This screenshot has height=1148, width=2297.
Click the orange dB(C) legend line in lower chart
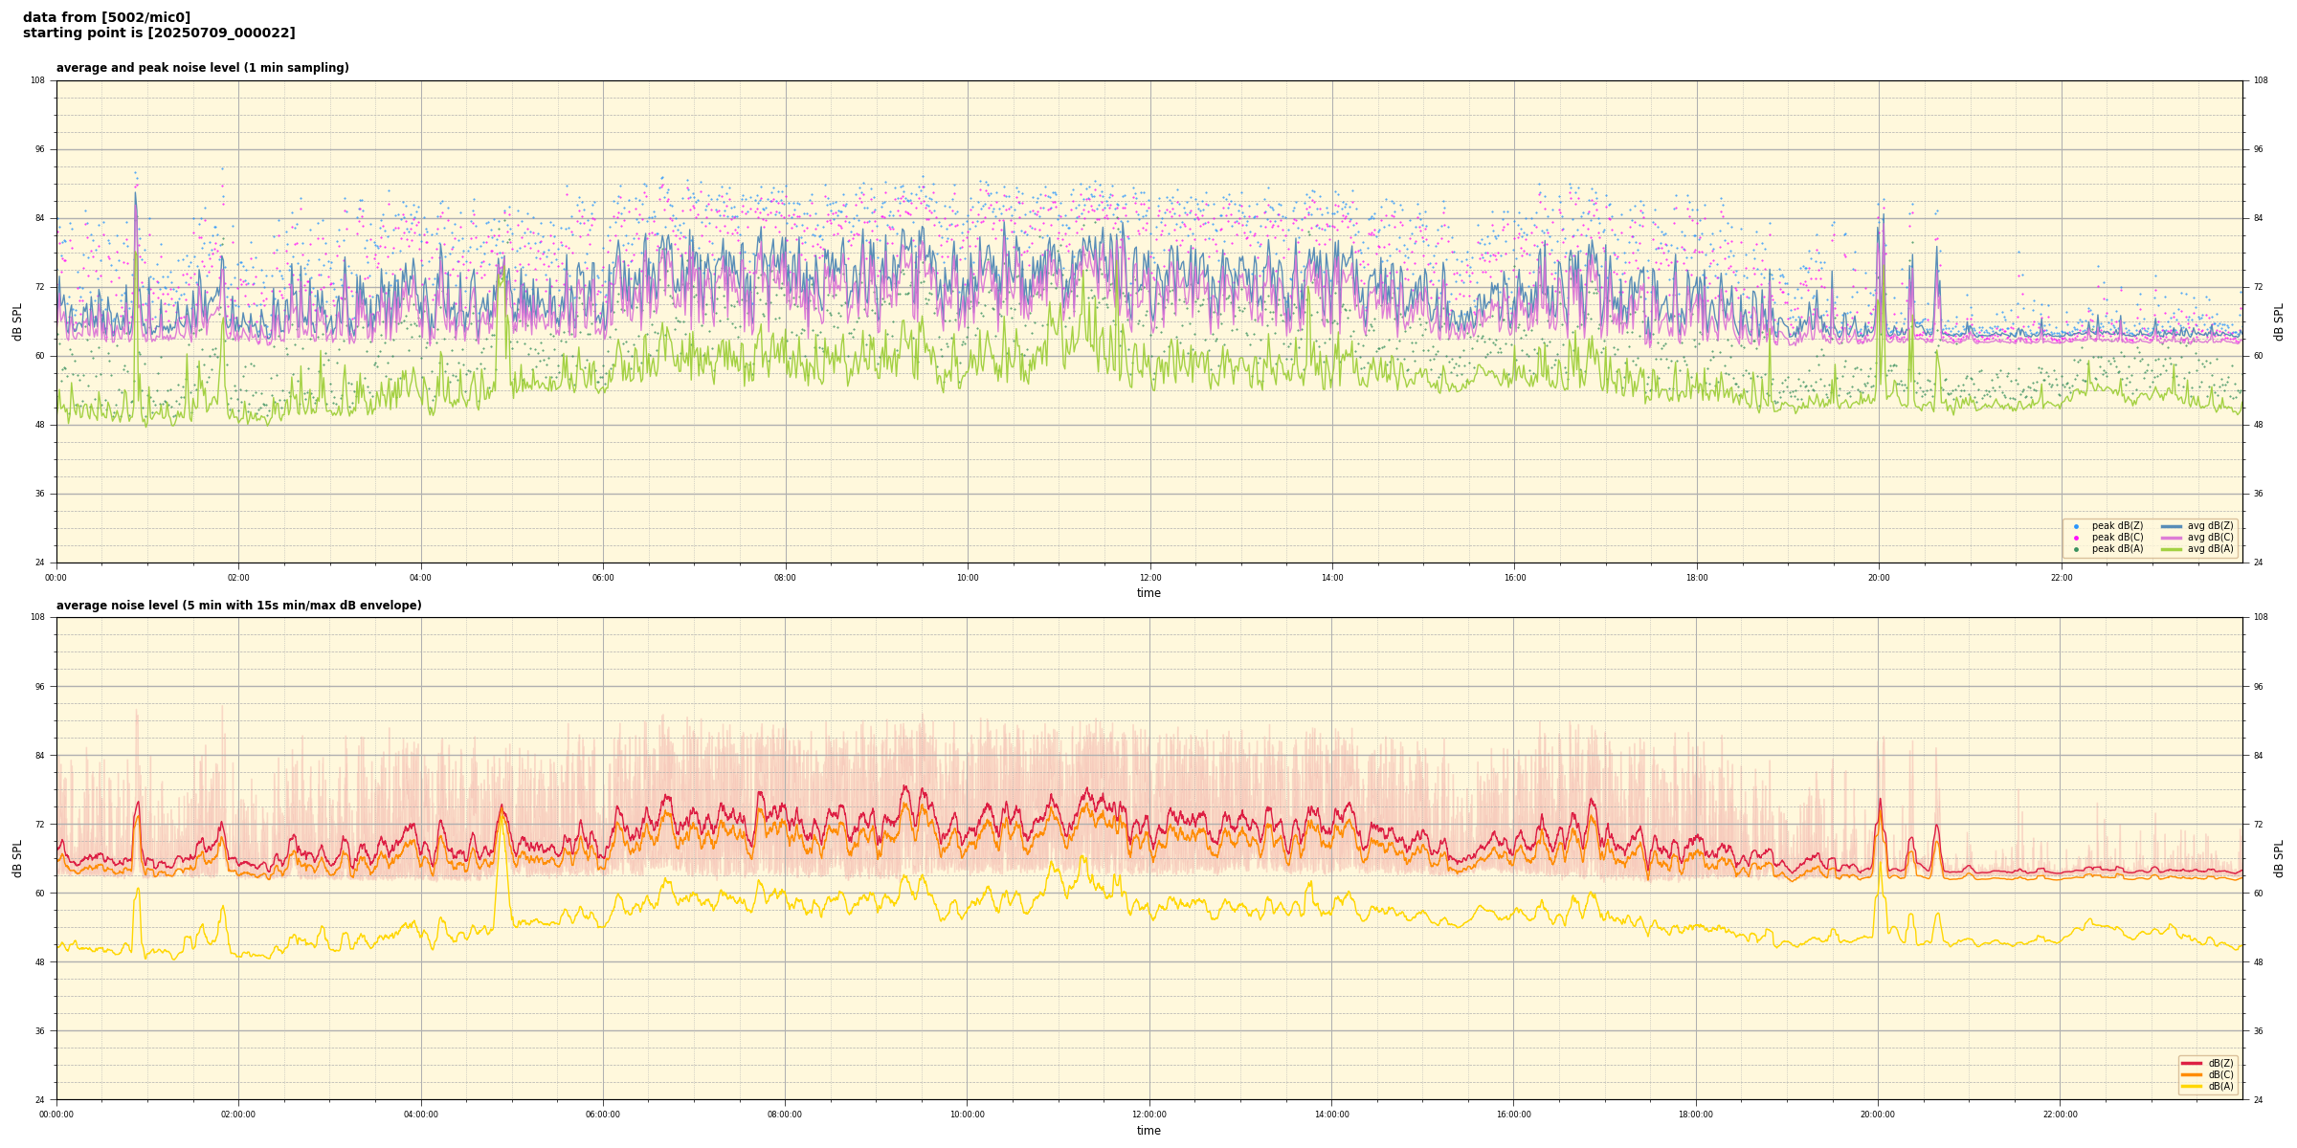click(x=2192, y=1074)
